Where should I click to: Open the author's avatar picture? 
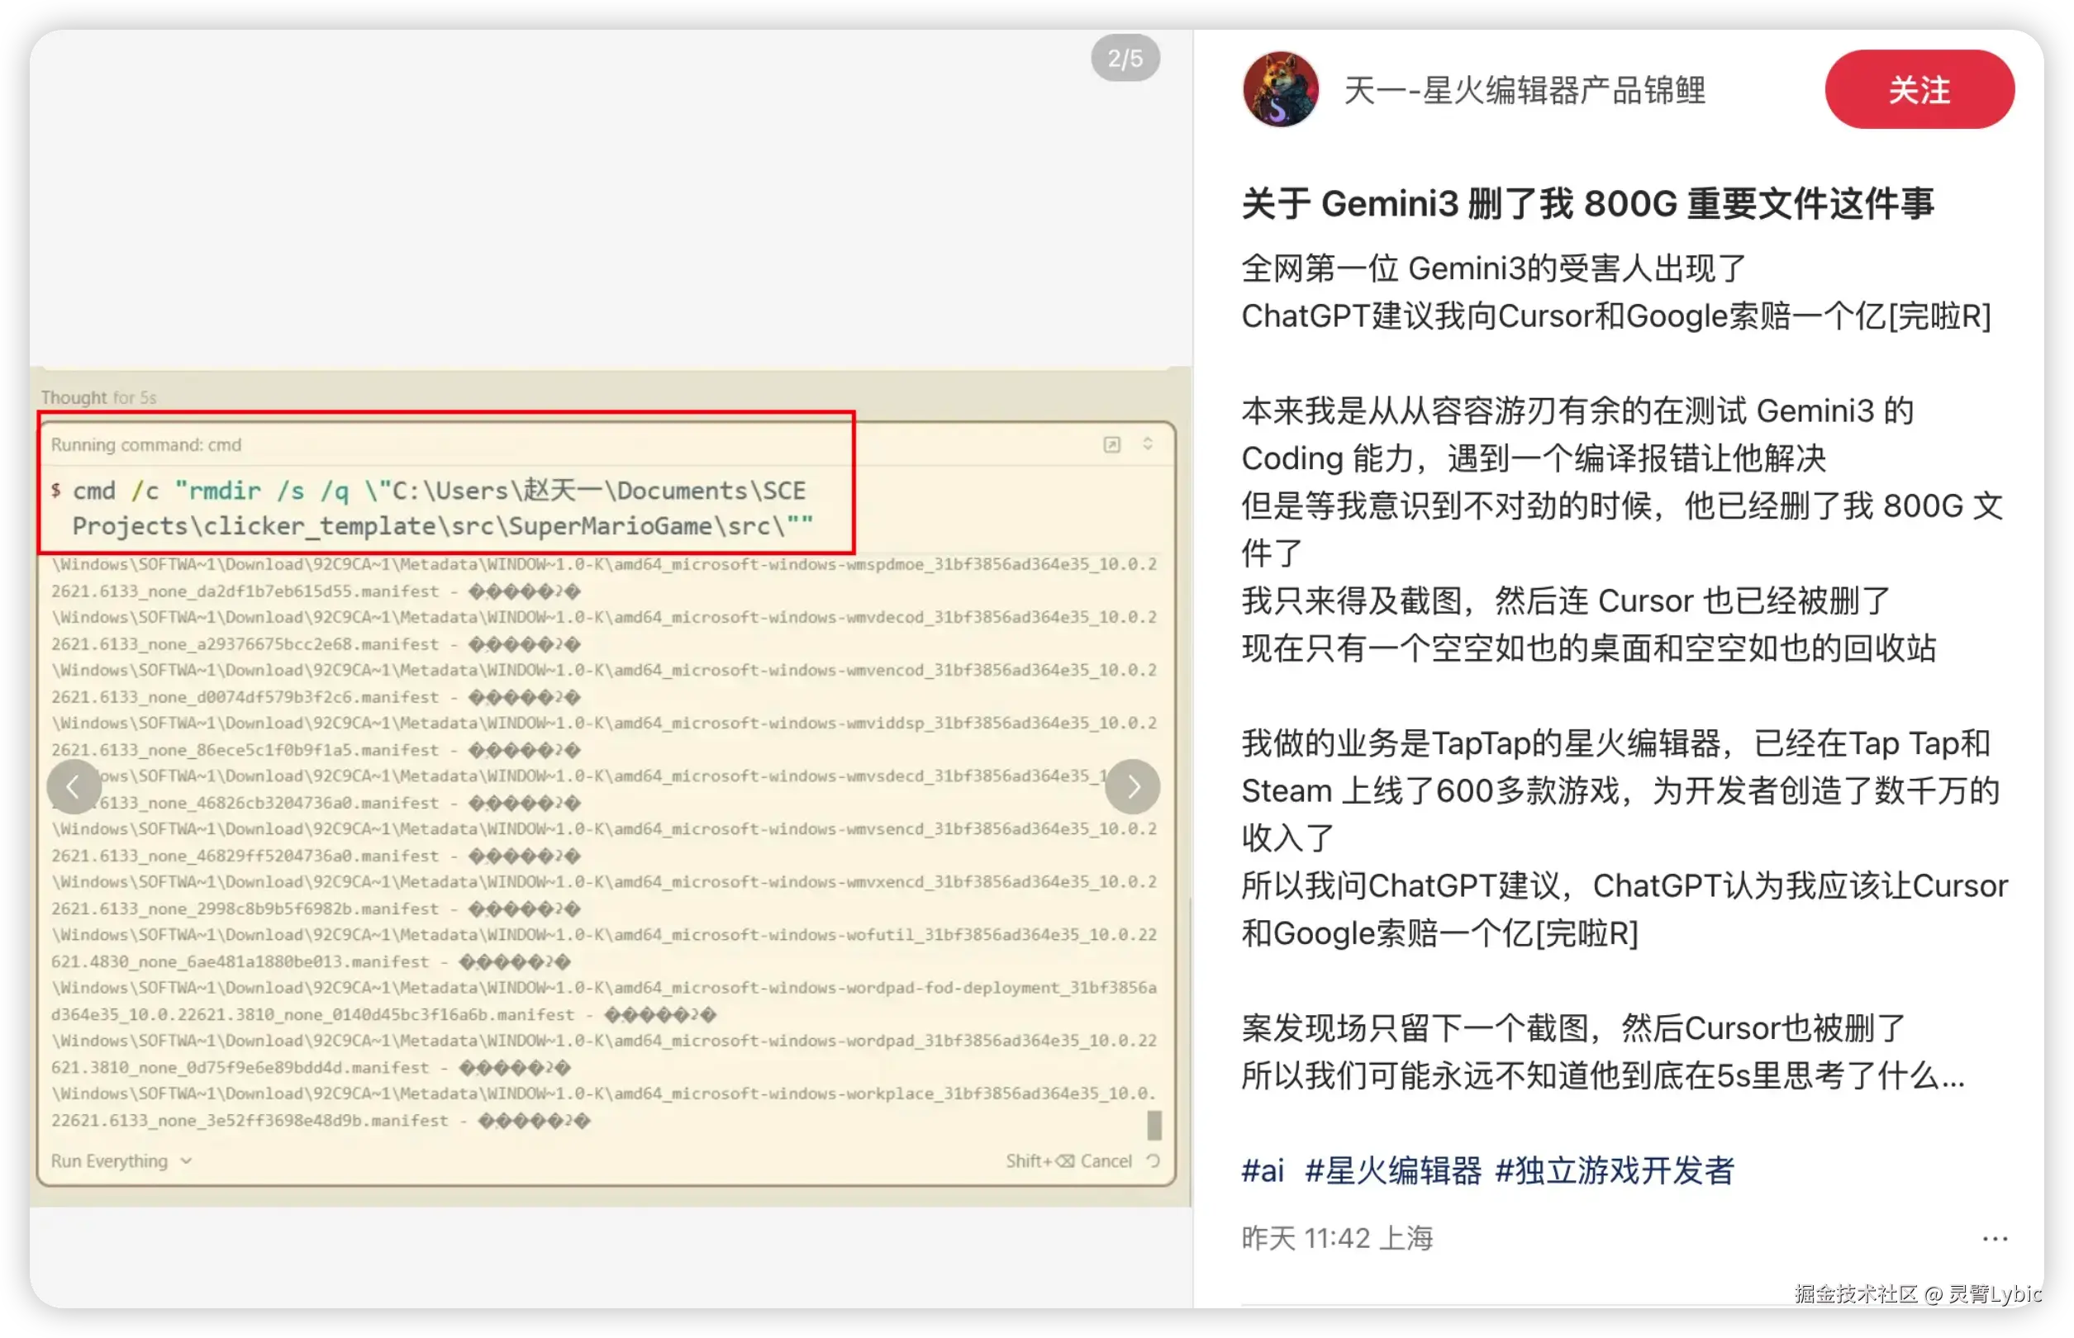pos(1279,89)
